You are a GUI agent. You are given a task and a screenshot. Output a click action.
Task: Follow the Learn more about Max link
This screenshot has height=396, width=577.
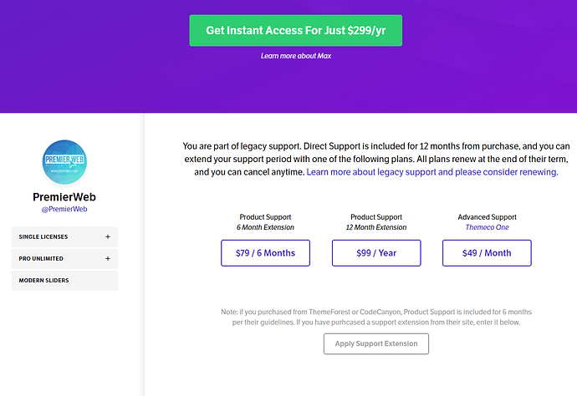(295, 56)
